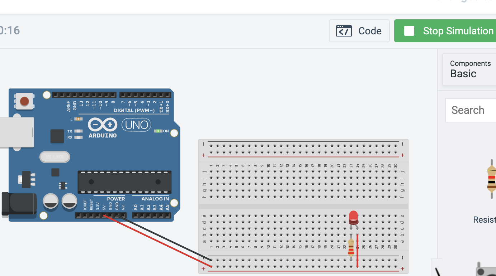This screenshot has width=496, height=276.
Task: Select the Arduino USB port
Action: pyautogui.click(x=17, y=132)
